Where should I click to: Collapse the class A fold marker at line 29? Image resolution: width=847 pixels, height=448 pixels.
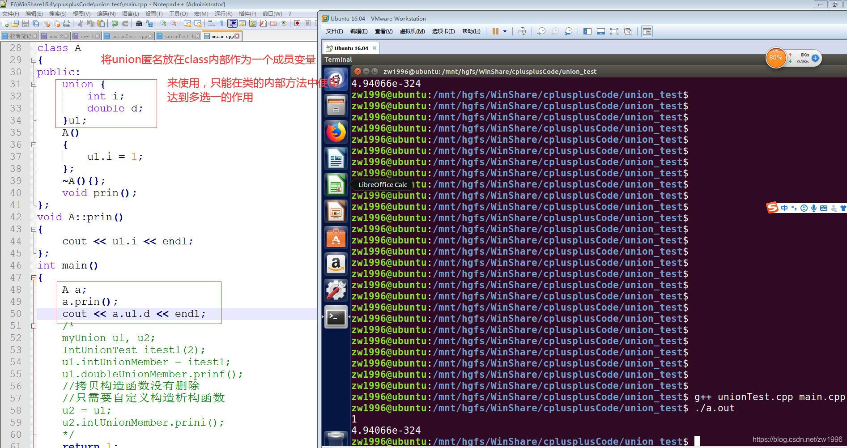(34, 60)
